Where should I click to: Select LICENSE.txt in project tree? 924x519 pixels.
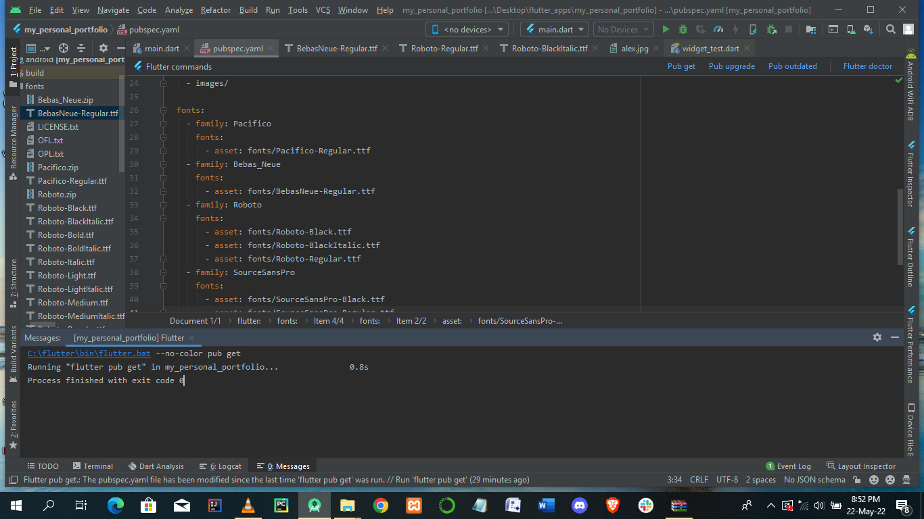[x=57, y=127]
